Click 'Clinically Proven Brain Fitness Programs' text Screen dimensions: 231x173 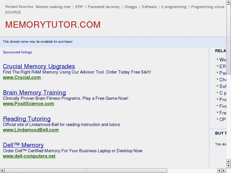(65, 98)
